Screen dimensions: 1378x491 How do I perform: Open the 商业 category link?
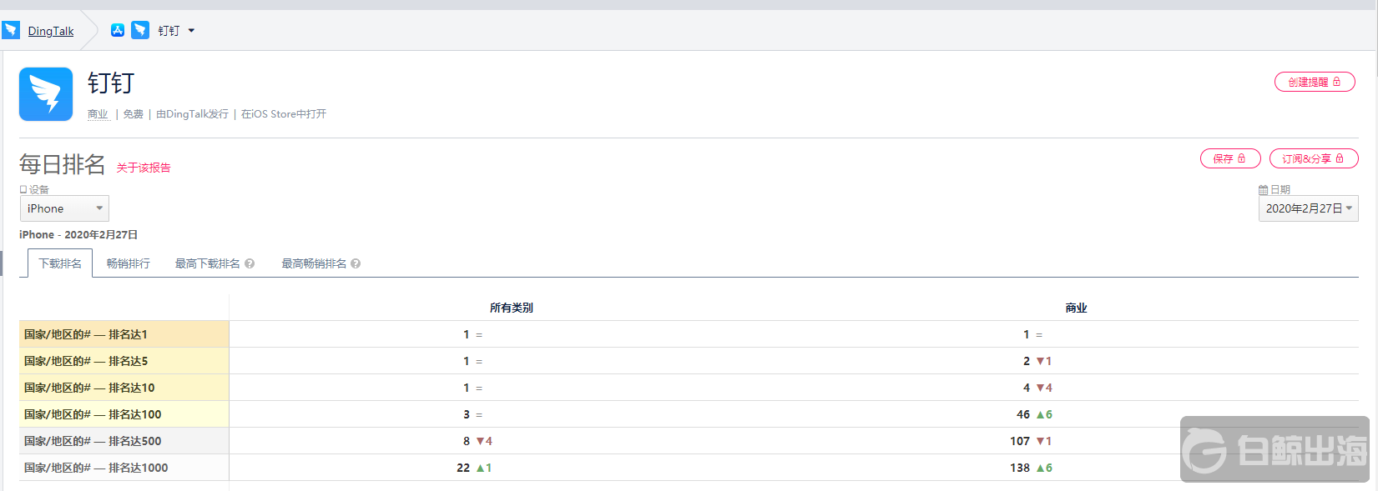click(98, 114)
